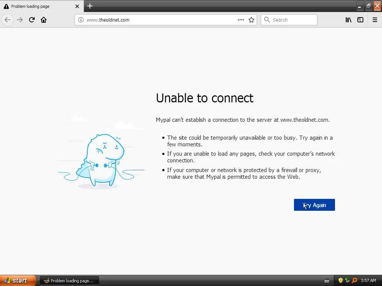382x286 pixels.
Task: Open the network connection tray icon
Action: point(347,280)
